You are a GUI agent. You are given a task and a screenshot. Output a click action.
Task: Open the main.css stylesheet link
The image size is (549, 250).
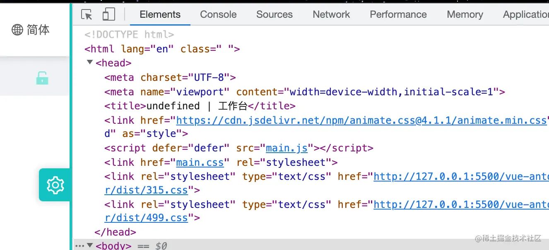coord(200,162)
